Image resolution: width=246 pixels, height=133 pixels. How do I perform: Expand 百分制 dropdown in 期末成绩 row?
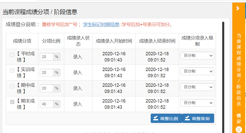point(197,103)
